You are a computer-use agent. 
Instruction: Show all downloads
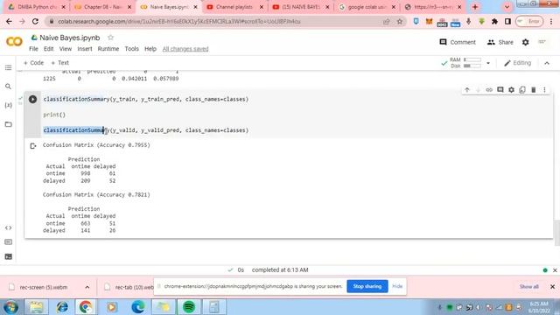point(528,287)
